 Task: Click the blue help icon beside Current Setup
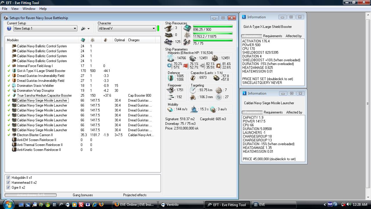click(9, 28)
